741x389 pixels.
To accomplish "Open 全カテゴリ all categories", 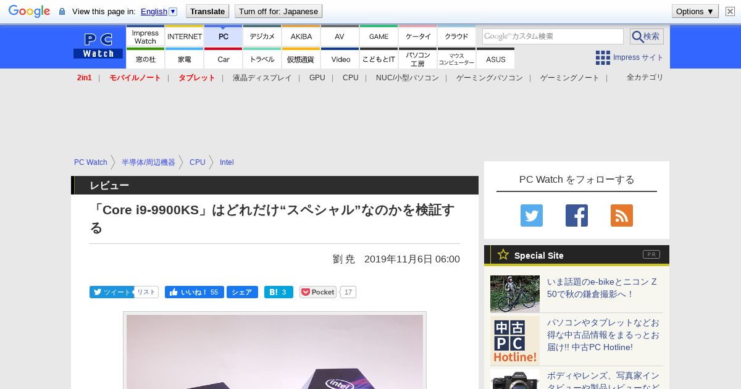I will 645,77.
